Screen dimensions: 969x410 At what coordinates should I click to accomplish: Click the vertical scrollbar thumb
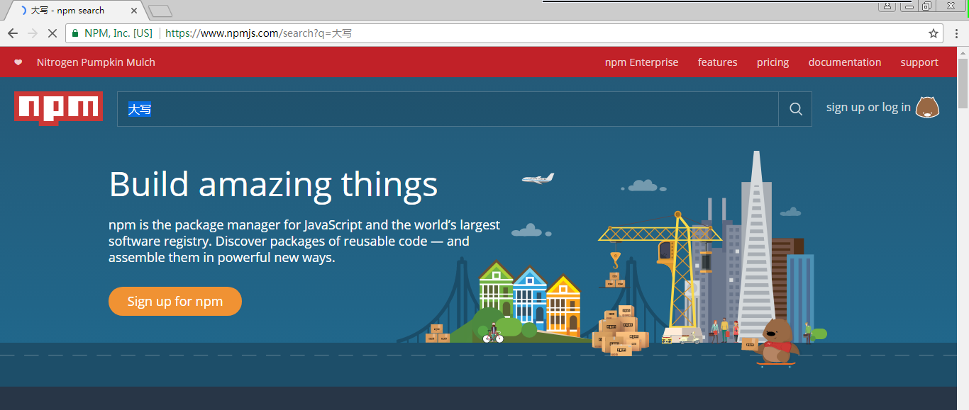click(x=963, y=84)
